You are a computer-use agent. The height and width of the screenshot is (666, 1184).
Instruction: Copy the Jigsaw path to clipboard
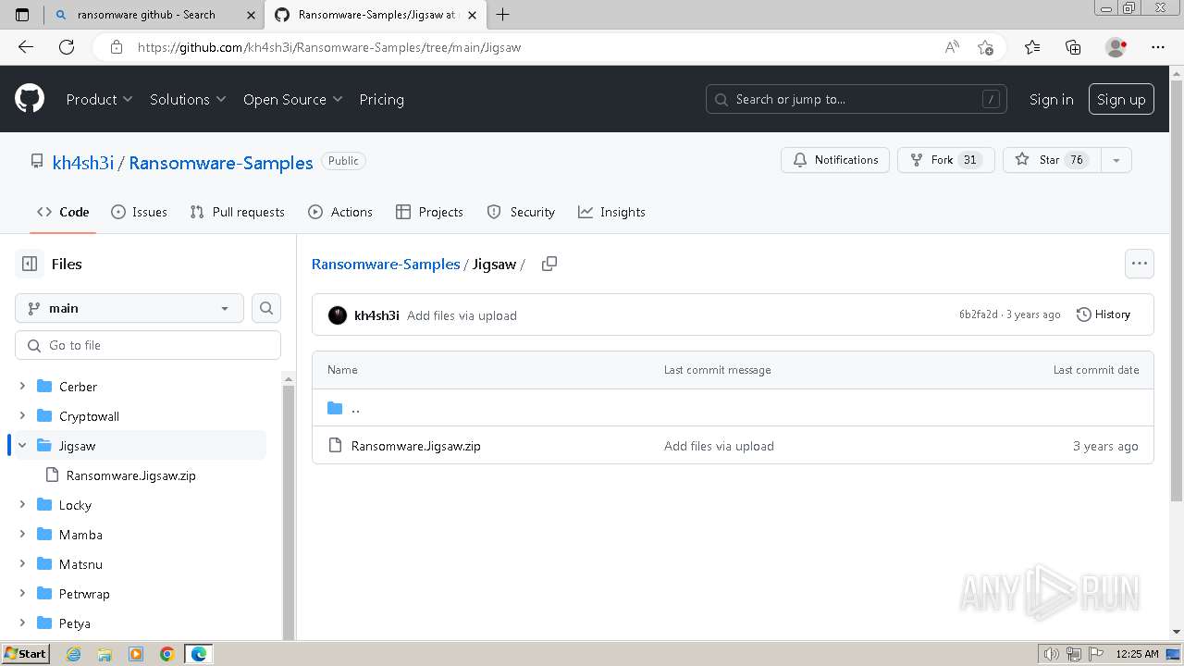(x=549, y=264)
